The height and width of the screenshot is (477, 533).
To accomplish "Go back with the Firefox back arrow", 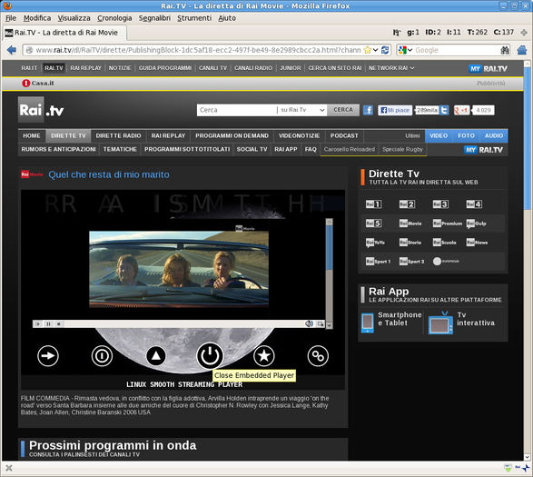I will (12, 50).
